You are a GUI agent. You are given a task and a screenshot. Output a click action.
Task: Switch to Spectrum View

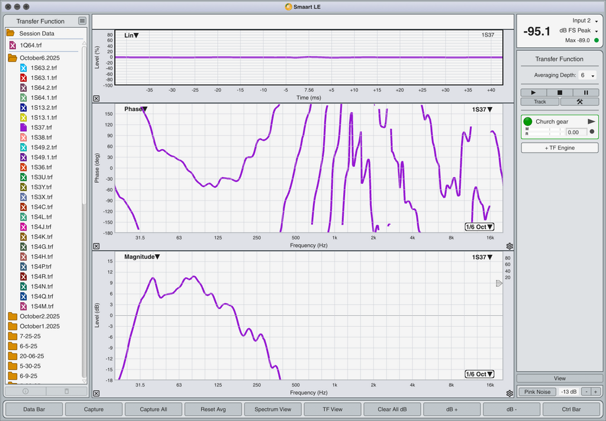[x=272, y=409]
